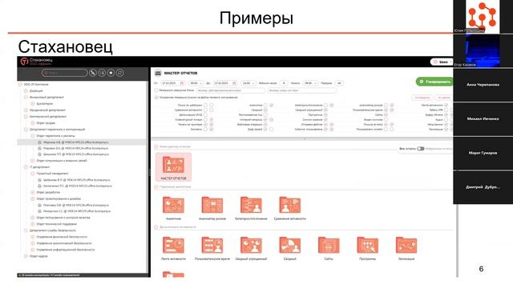This screenshot has width=513, height=288.
Task: Toggle the Программы report checkbox
Action: click(x=325, y=115)
